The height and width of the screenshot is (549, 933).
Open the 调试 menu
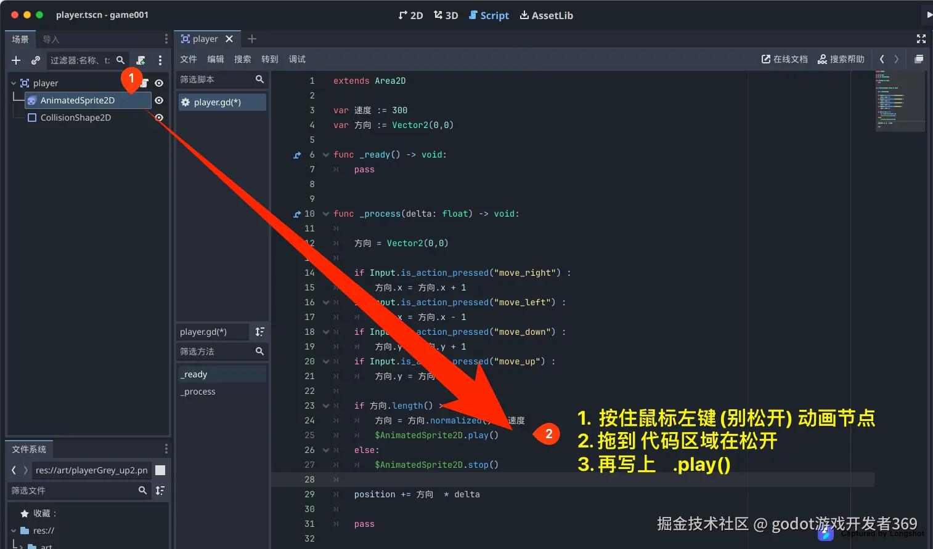point(297,59)
